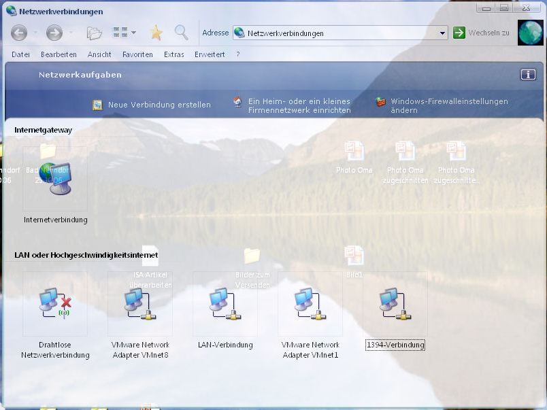
Task: Open the Search magnifier icon
Action: coord(182,33)
